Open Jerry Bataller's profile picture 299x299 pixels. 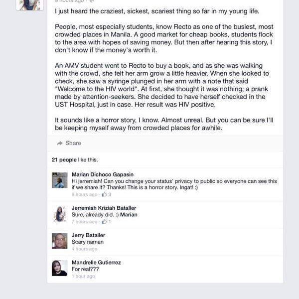59,241
